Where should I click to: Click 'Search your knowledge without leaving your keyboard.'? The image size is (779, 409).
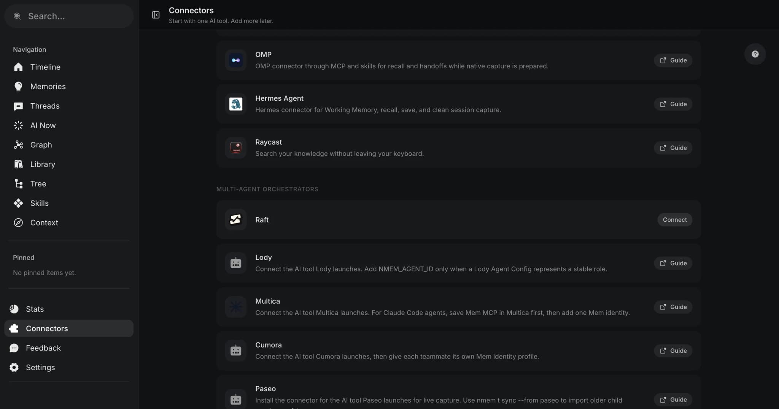point(339,153)
